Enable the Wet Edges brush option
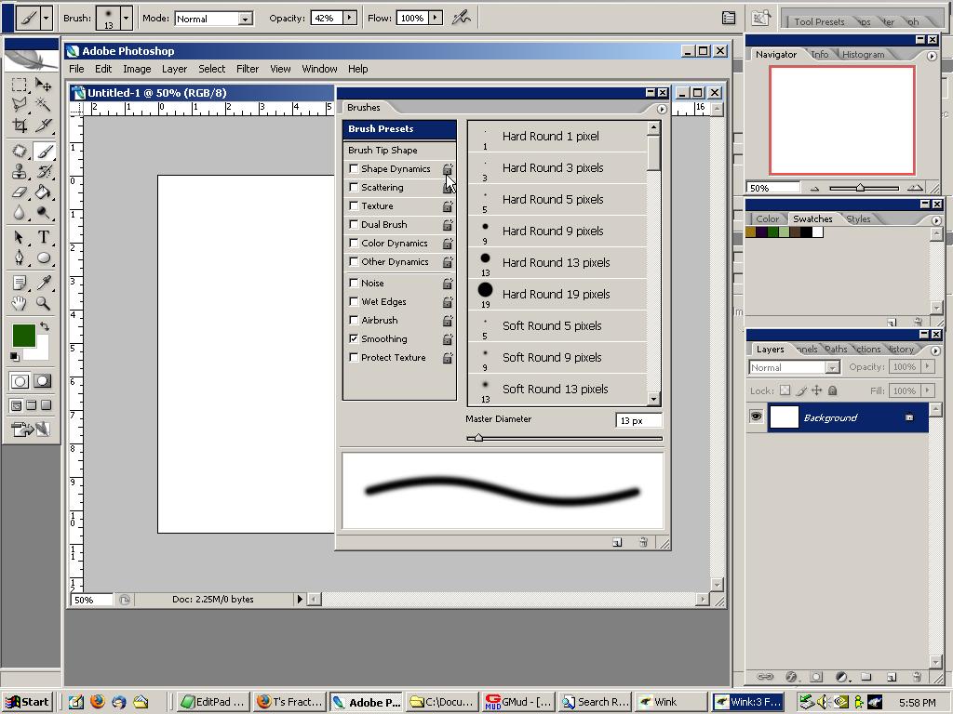Viewport: 953px width, 714px height. [354, 301]
